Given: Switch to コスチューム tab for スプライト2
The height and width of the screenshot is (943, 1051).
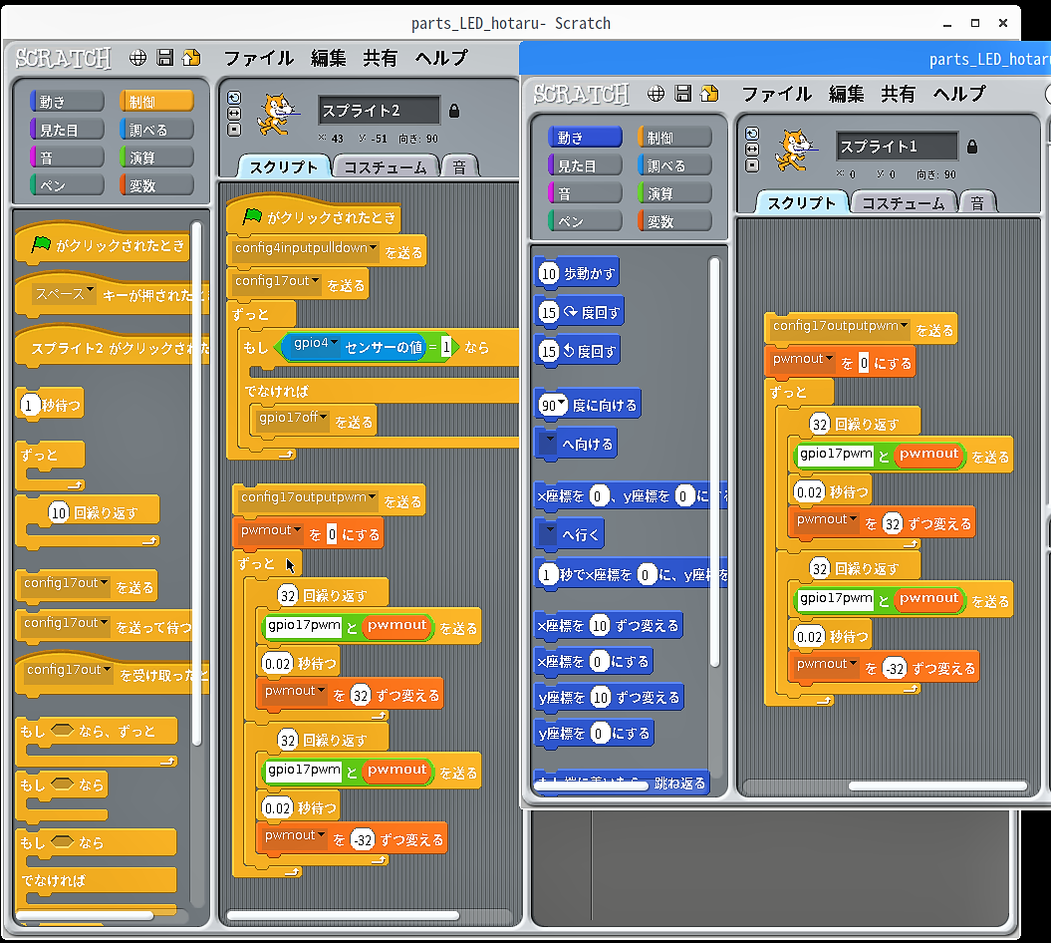Looking at the screenshot, I should (386, 167).
